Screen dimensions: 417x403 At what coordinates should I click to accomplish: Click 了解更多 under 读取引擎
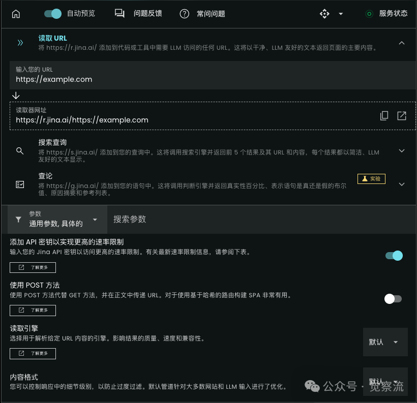(33, 354)
